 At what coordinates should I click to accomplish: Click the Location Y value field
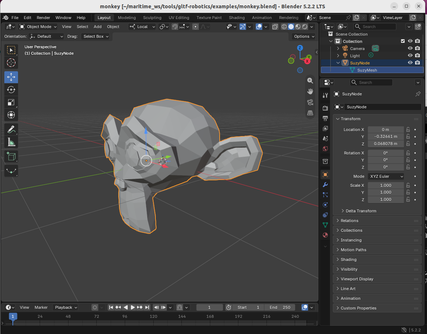tap(386, 136)
